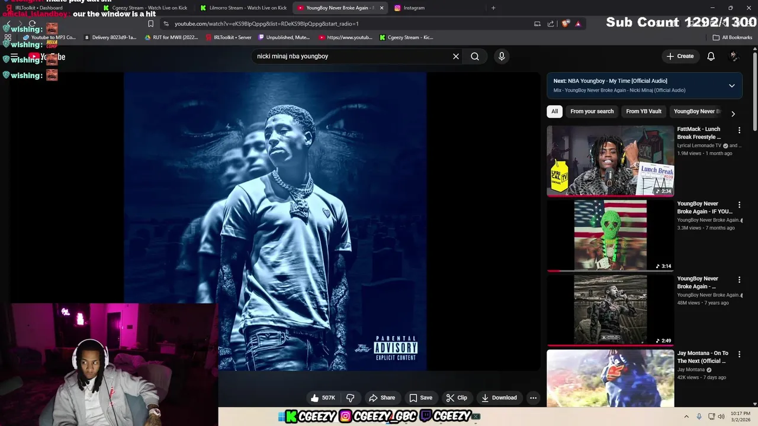
Task: Run search with magnifier button
Action: pos(475,56)
